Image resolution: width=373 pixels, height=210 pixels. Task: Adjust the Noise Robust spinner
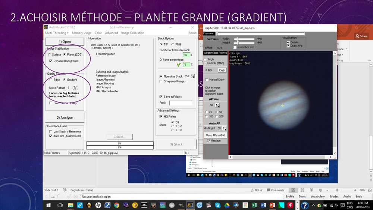tap(75, 88)
